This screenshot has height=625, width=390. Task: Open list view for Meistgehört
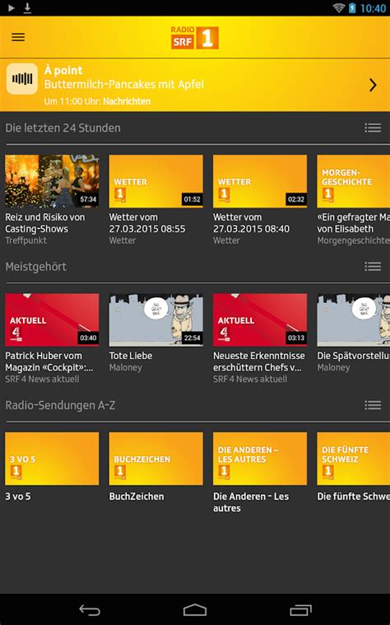click(373, 266)
